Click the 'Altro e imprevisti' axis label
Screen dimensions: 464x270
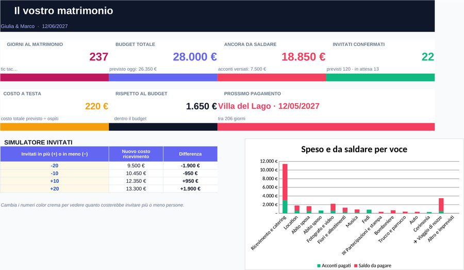click(440, 229)
